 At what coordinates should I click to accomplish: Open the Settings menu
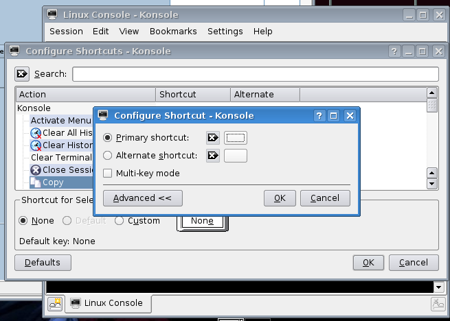click(225, 32)
